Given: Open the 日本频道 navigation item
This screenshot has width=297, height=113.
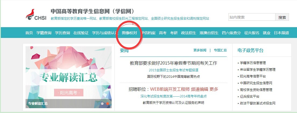Looking at the screenshot, I should click(x=281, y=33).
